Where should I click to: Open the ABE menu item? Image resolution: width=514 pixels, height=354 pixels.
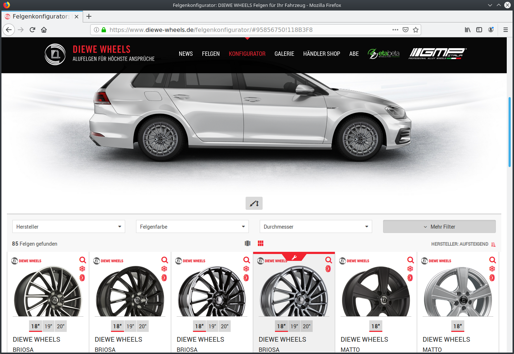click(354, 54)
